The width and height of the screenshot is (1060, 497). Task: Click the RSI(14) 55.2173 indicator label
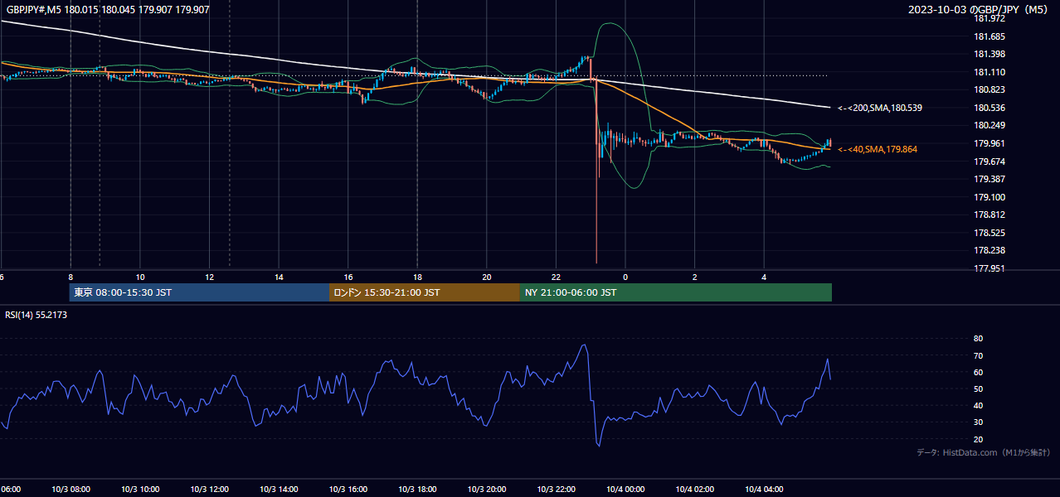click(36, 315)
